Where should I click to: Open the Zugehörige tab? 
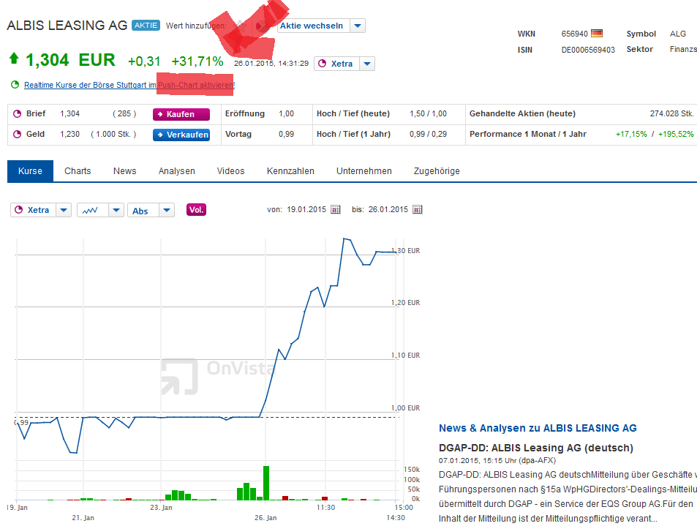click(437, 170)
